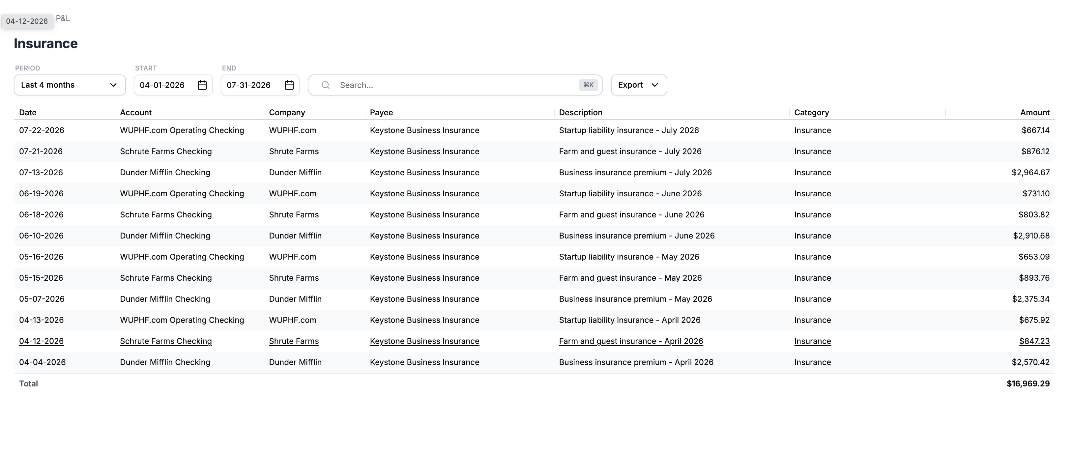This screenshot has width=1071, height=450.
Task: Click the Total row label
Action: [28, 384]
